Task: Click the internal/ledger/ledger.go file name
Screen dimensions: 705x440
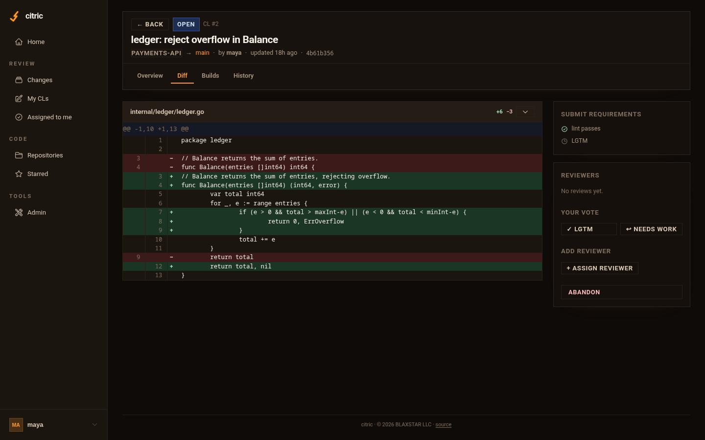Action: pyautogui.click(x=167, y=112)
